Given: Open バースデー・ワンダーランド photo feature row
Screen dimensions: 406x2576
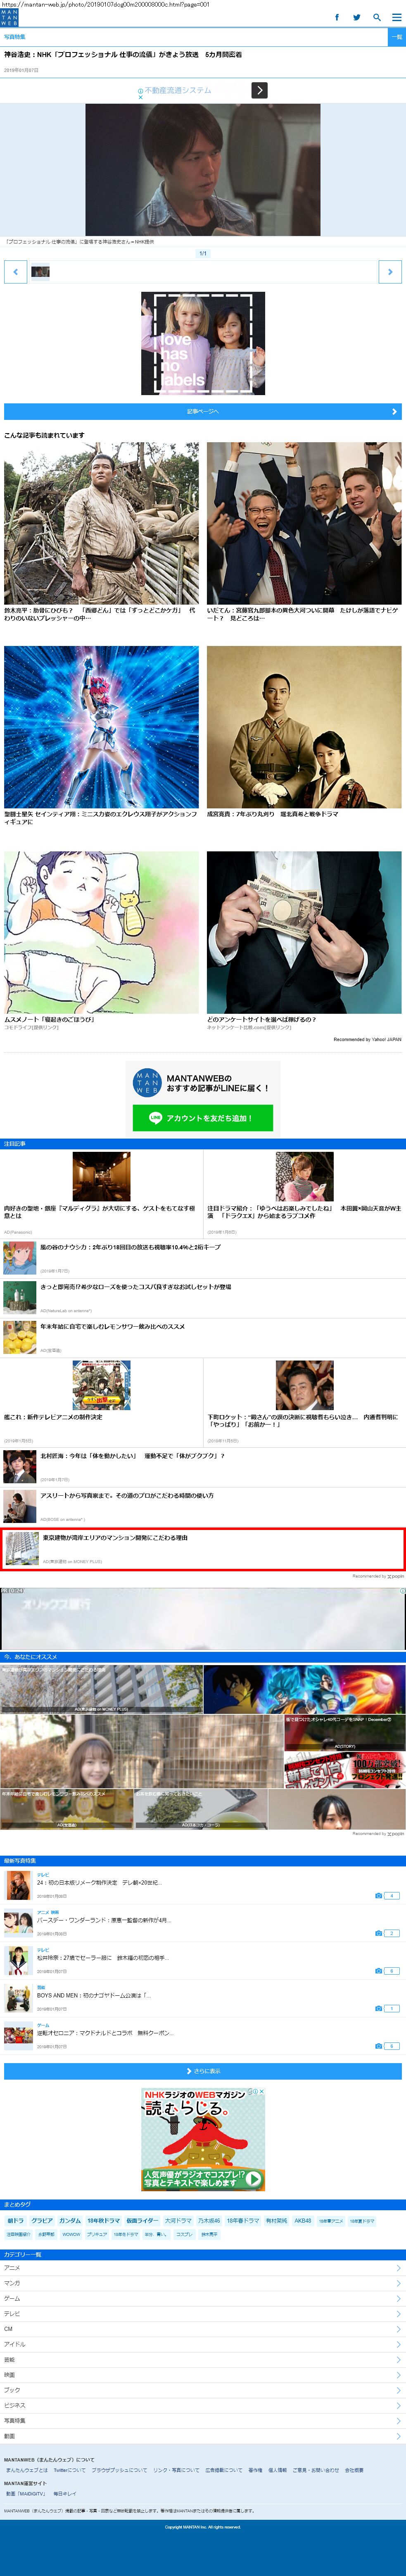Looking at the screenshot, I should point(203,1923).
